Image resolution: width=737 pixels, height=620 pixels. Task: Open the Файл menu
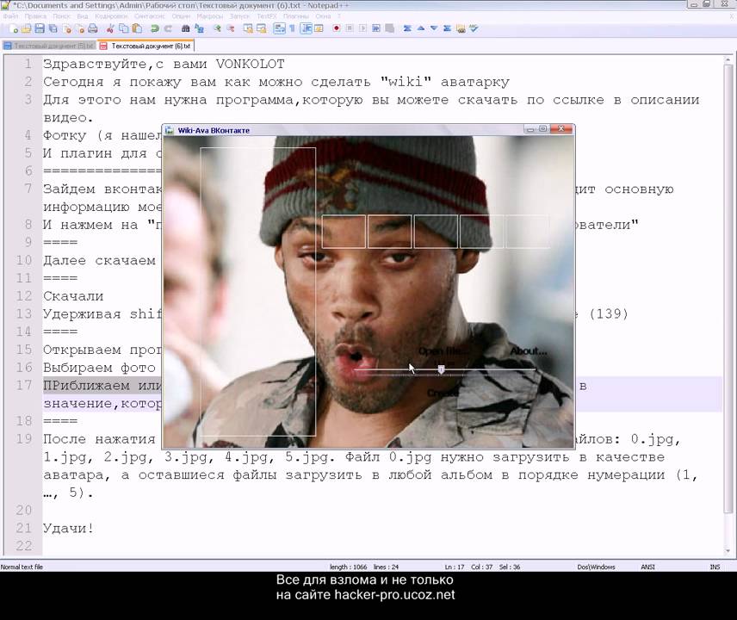click(10, 16)
